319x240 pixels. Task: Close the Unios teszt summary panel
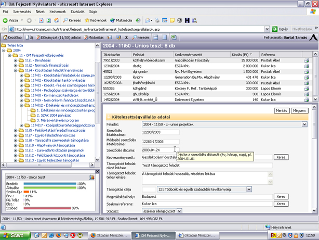pyautogui.click(x=98, y=171)
